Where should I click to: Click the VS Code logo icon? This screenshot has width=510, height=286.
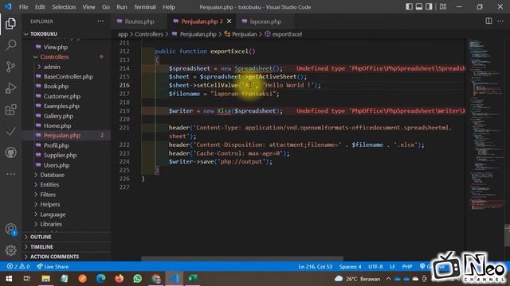click(8, 6)
